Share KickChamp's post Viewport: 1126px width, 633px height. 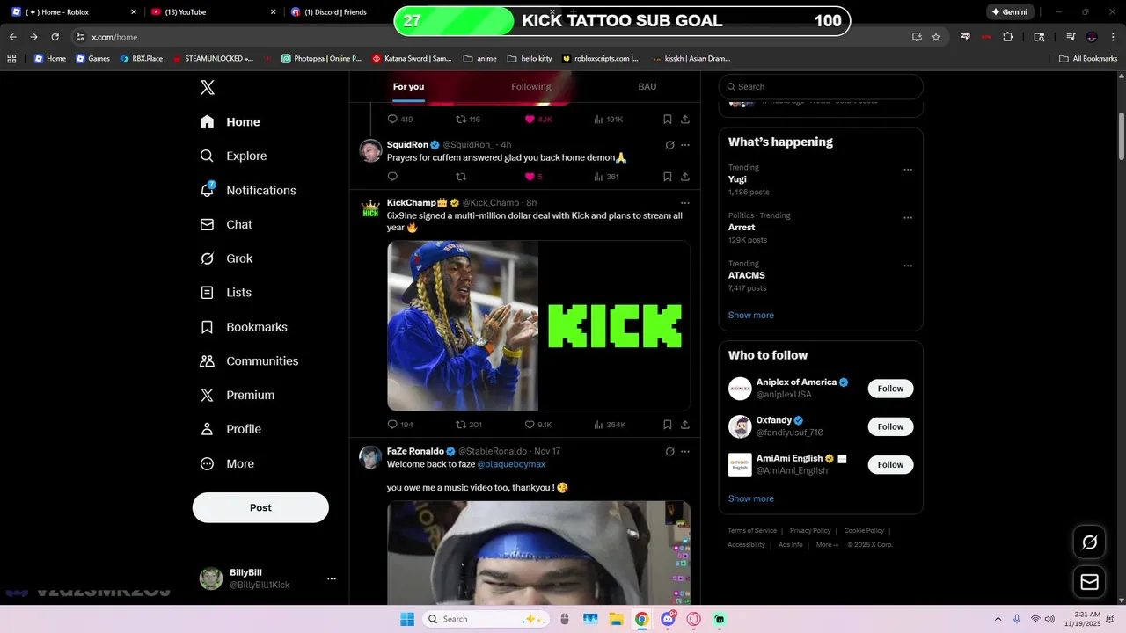point(685,425)
